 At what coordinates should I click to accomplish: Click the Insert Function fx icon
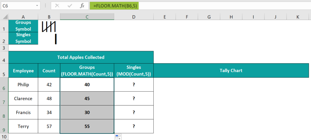[82, 6]
